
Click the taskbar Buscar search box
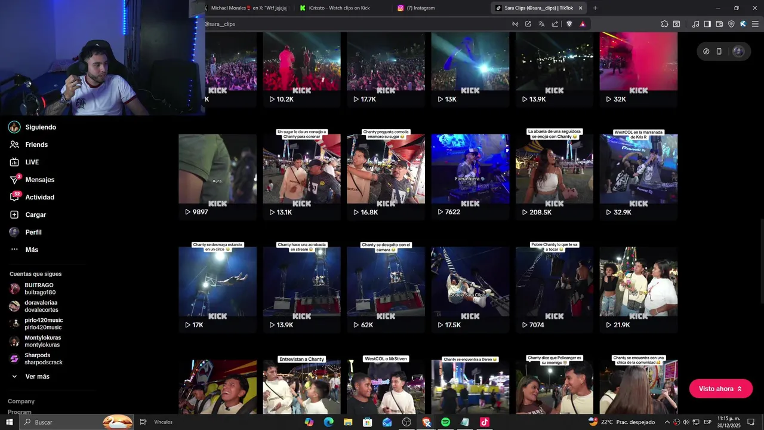[77, 422]
